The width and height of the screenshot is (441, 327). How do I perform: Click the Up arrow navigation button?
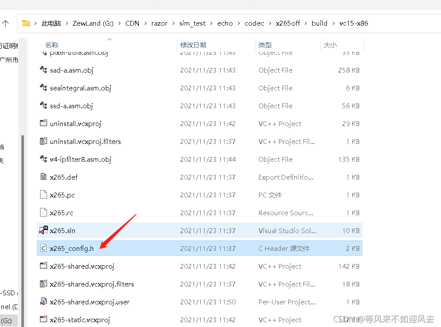point(5,23)
